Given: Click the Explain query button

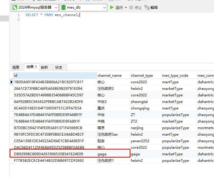Looking at the screenshot, I should coord(151,7).
